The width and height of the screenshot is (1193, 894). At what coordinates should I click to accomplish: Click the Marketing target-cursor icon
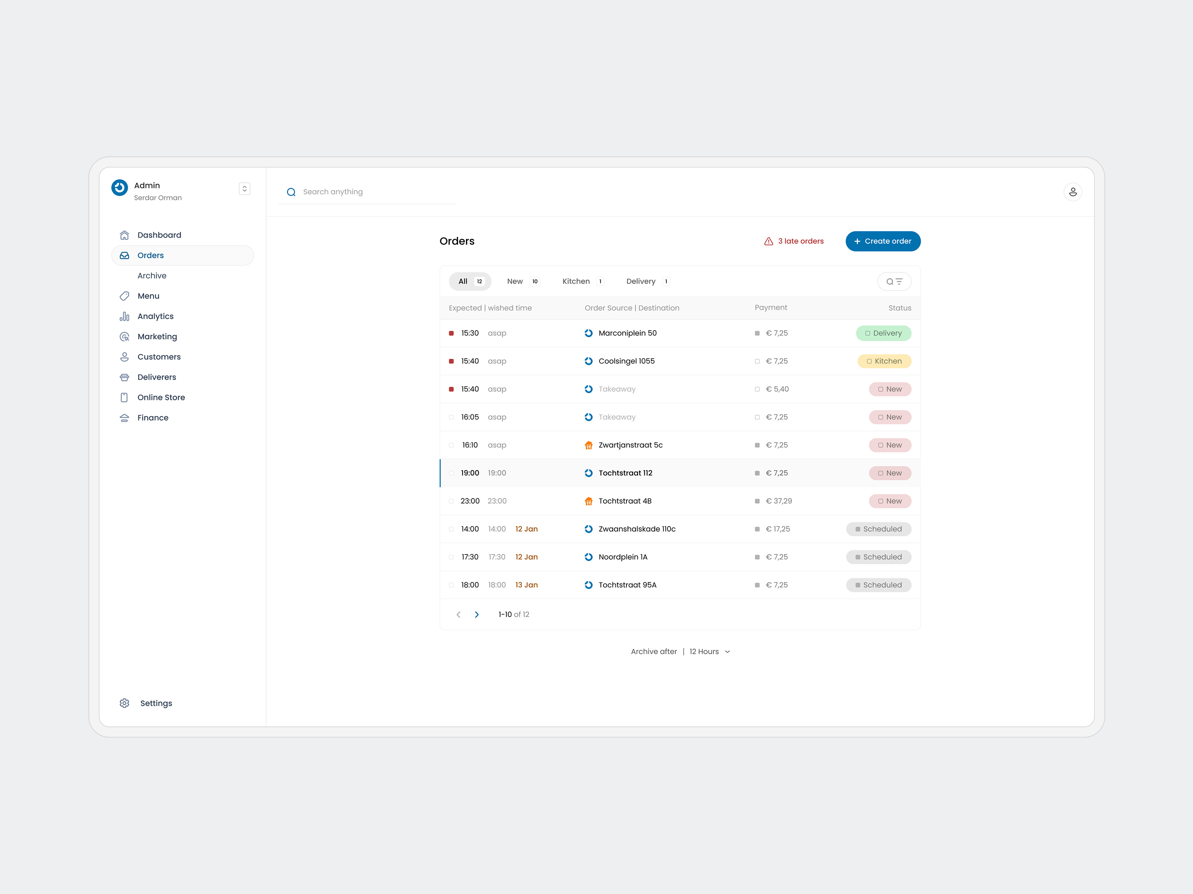pos(125,336)
